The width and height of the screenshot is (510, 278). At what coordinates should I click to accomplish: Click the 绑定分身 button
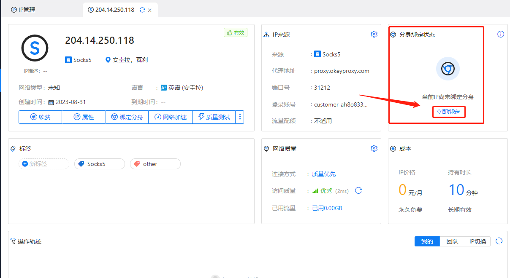coord(127,117)
